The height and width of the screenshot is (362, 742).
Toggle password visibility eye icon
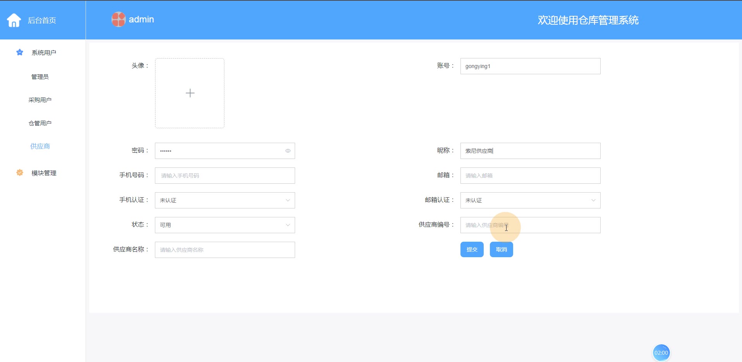288,151
